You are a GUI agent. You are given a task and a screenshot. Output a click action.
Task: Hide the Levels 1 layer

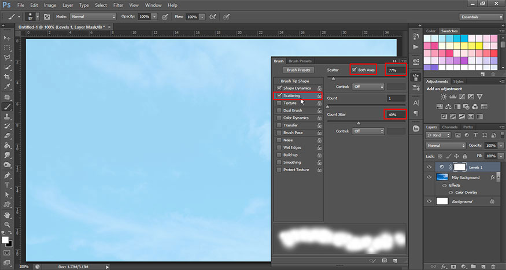coord(429,167)
